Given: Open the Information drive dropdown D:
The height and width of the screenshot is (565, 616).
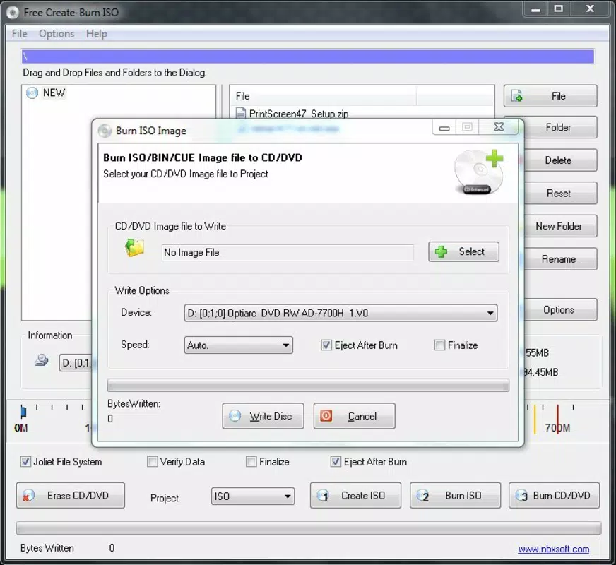Looking at the screenshot, I should pyautogui.click(x=76, y=363).
